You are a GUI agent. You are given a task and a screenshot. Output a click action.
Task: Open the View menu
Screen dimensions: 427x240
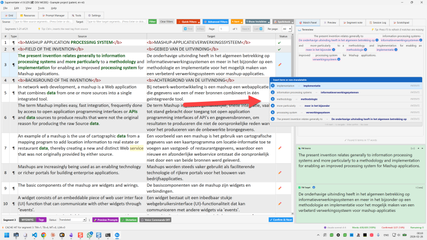pyautogui.click(x=28, y=8)
